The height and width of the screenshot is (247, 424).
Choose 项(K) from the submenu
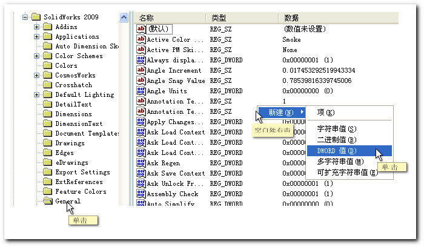(x=349, y=113)
